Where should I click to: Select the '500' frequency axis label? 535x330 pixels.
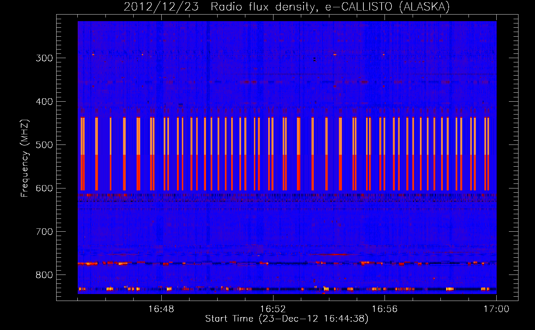pyautogui.click(x=44, y=145)
